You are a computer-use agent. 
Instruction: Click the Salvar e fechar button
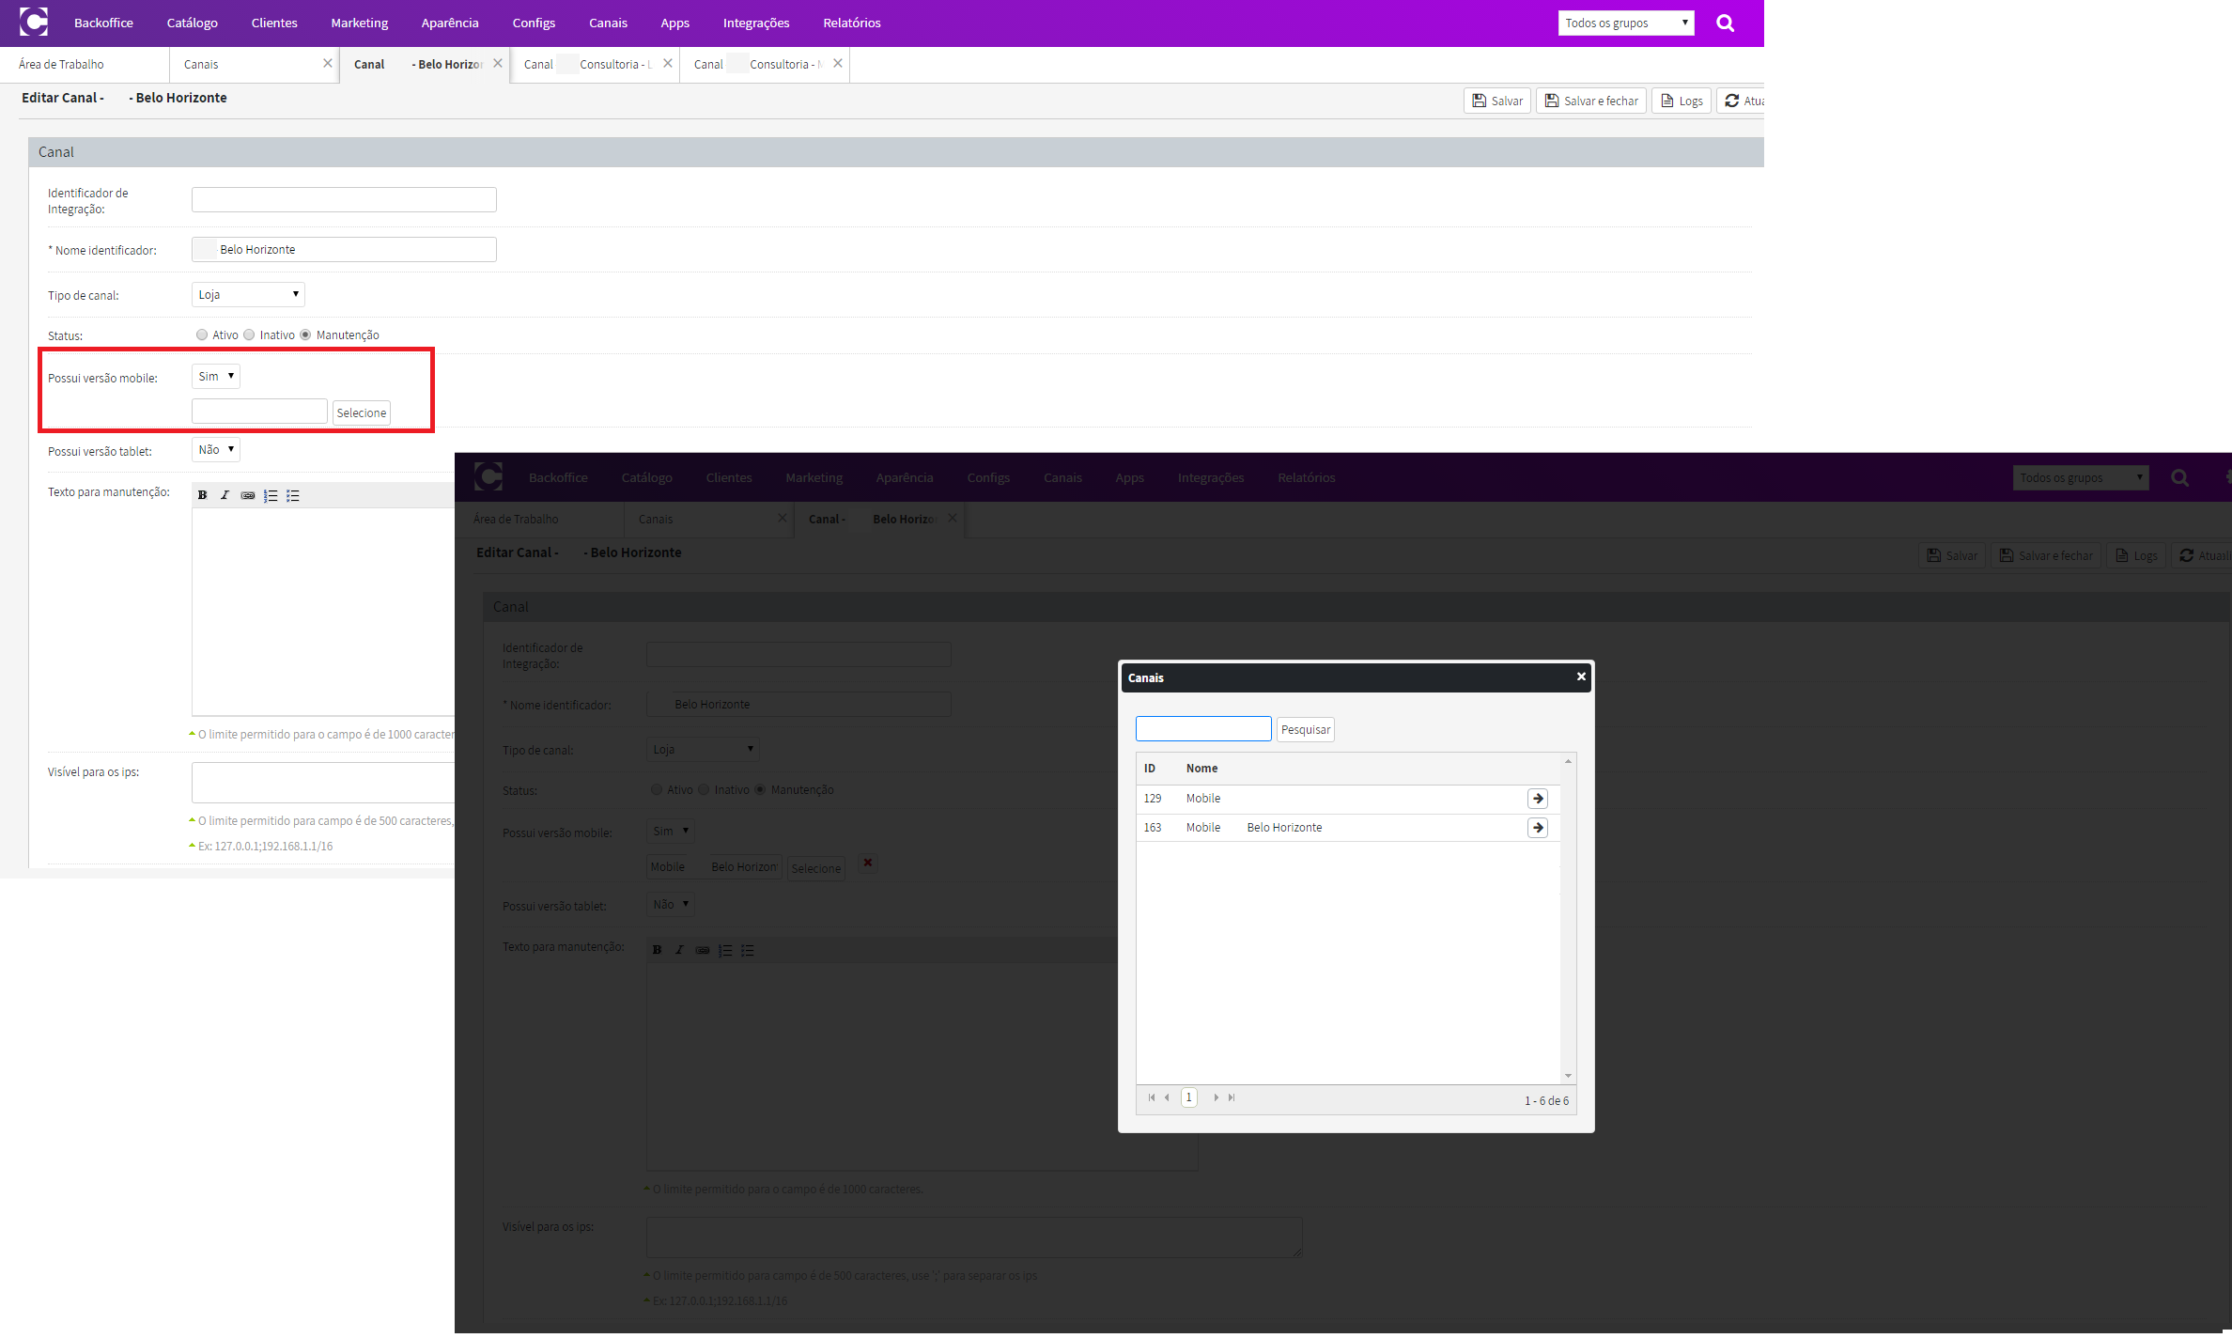[1591, 101]
